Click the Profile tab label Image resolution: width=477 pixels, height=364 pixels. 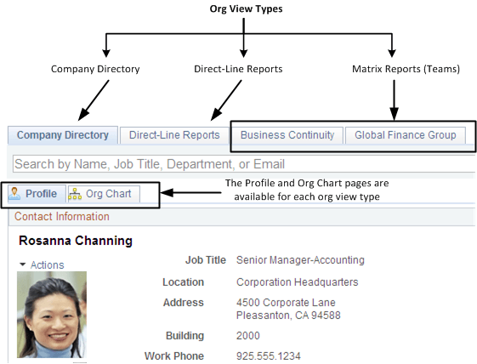pyautogui.click(x=41, y=194)
